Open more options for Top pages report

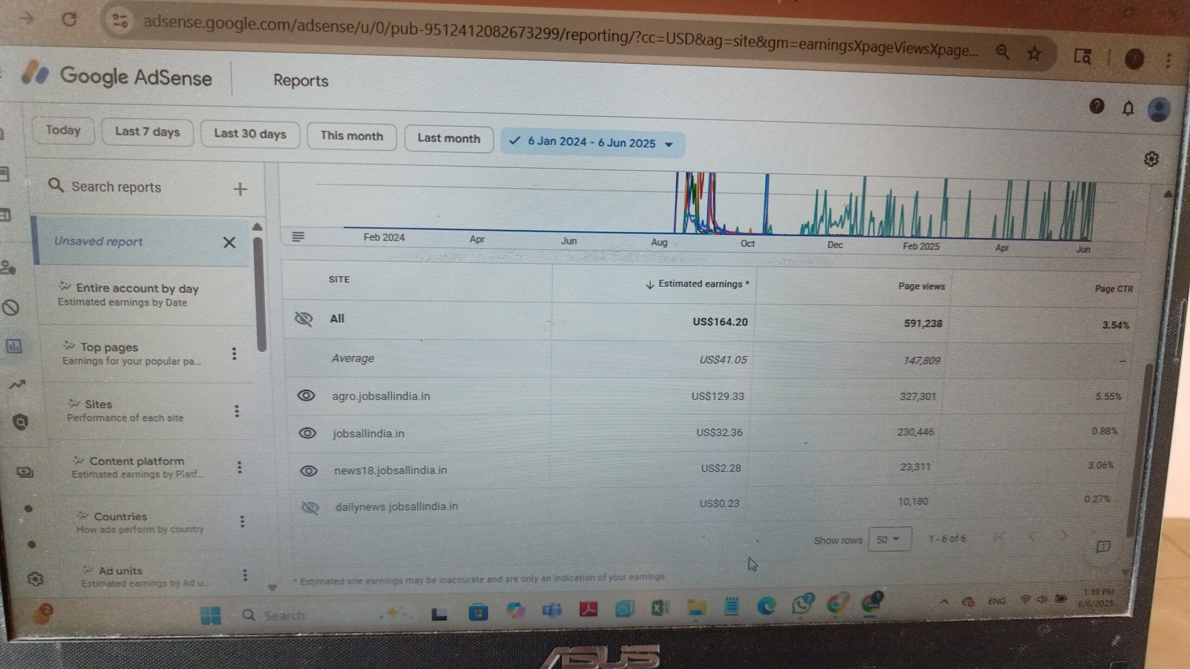pyautogui.click(x=234, y=354)
